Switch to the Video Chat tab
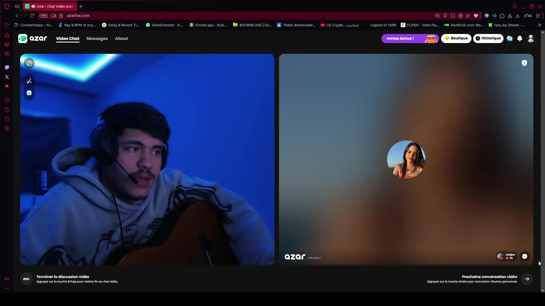This screenshot has height=306, width=545. point(68,38)
